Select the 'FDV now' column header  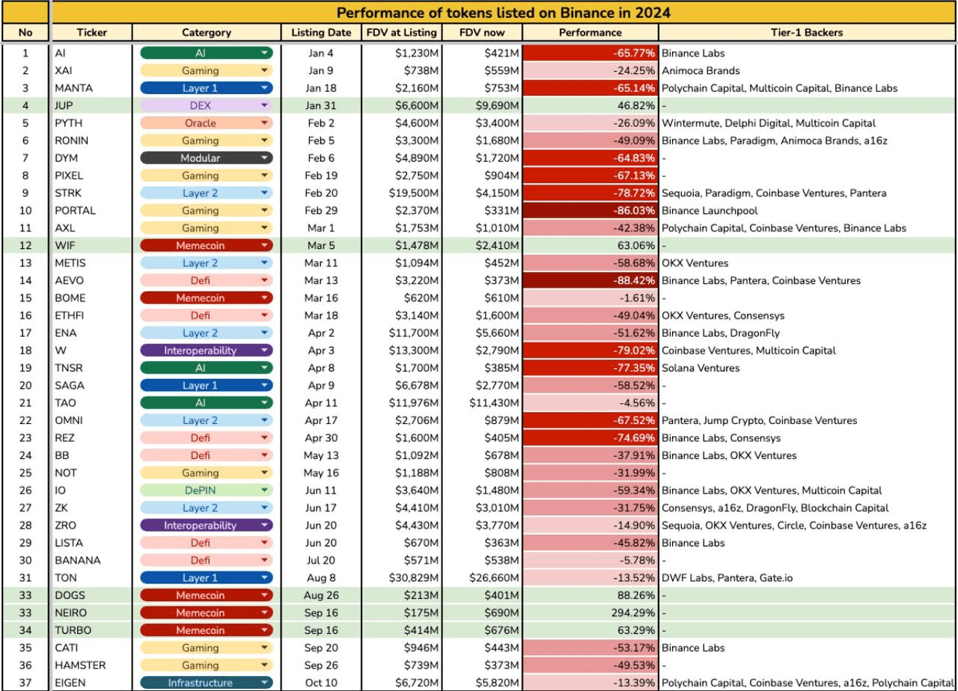482,32
